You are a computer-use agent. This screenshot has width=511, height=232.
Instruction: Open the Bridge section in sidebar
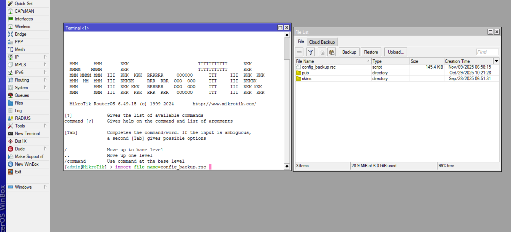(x=20, y=34)
